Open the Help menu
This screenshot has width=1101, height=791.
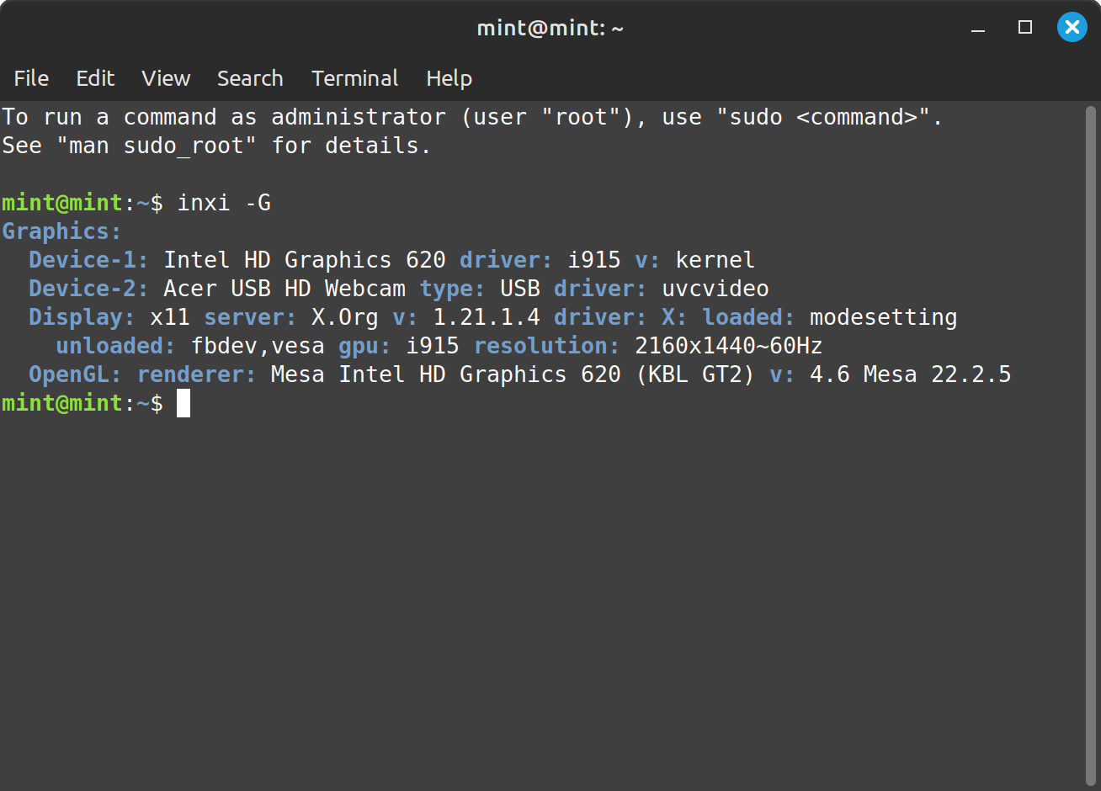[449, 78]
